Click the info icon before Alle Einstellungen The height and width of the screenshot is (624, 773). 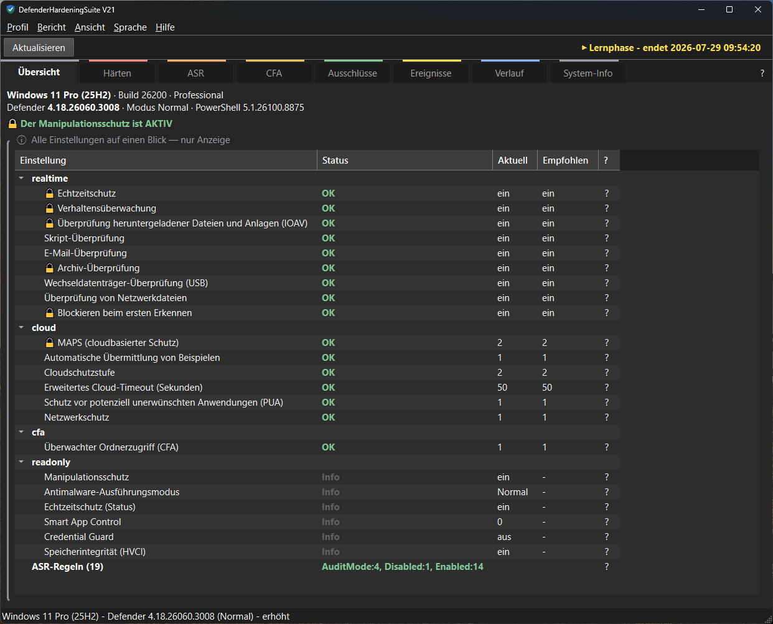[x=22, y=140]
